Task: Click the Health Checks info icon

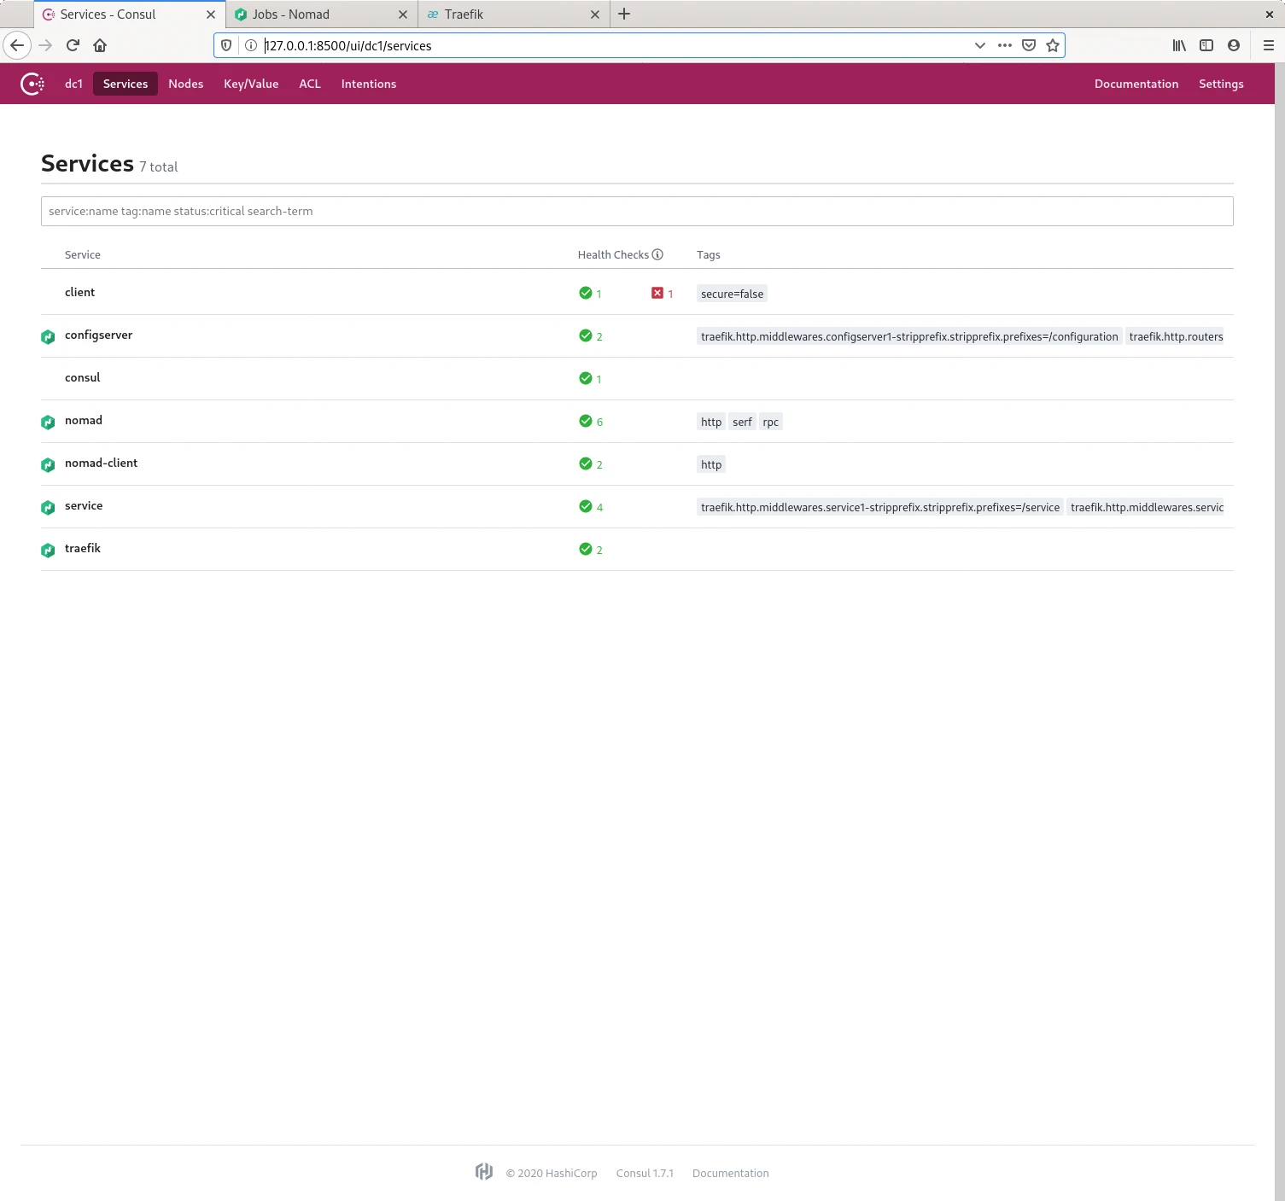Action: pos(657,254)
